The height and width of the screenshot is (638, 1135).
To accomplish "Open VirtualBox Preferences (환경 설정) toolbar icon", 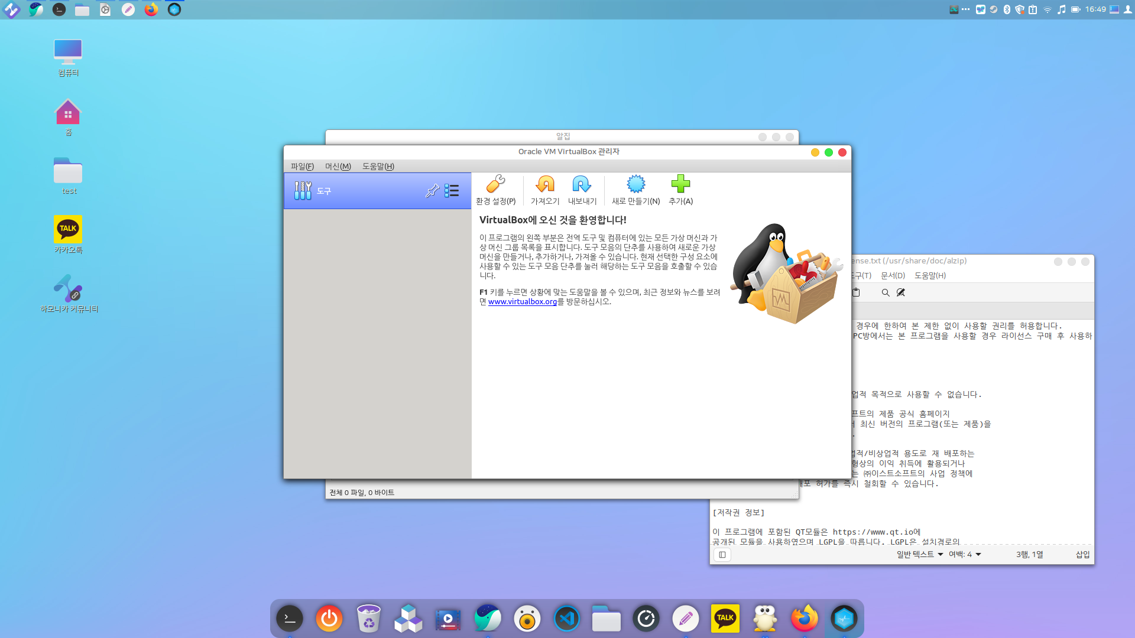I will click(x=495, y=190).
